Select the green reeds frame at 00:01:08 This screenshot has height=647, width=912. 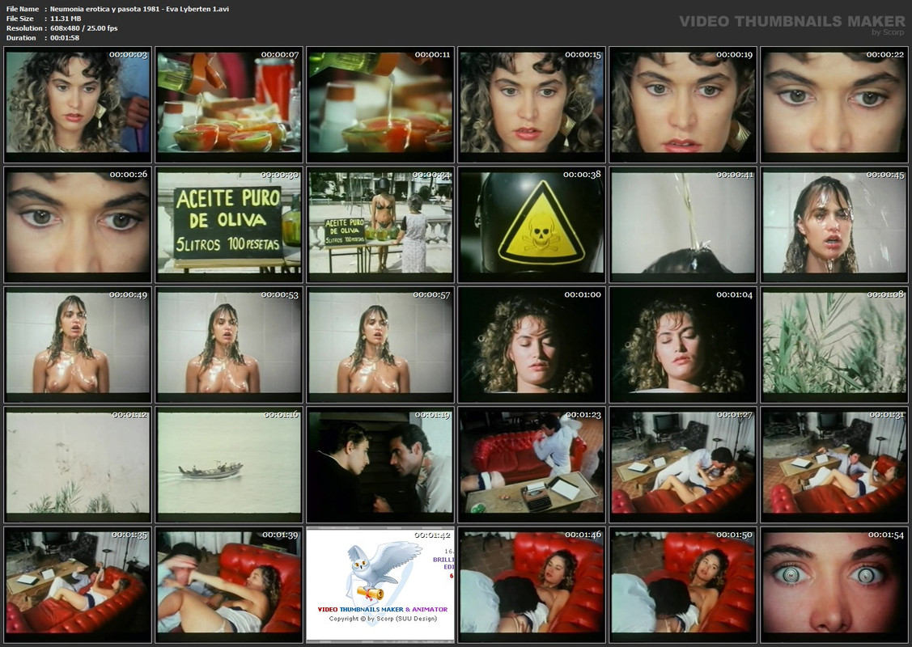tap(834, 345)
